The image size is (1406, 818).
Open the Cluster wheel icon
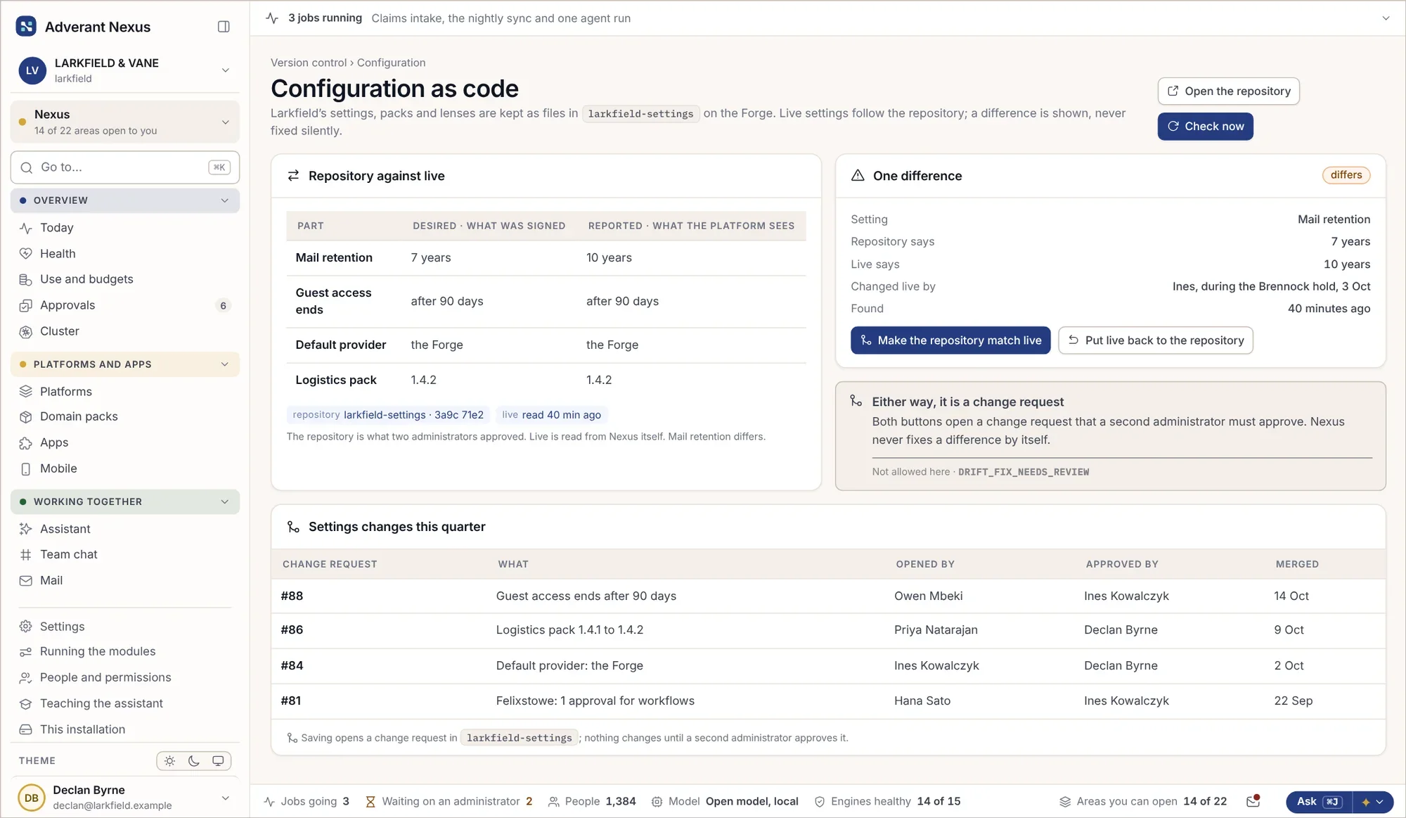26,331
